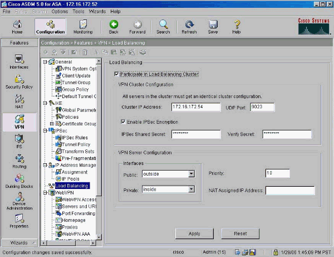Open the Search magnifier tool
Viewport: 334px width, 257px height.
pyautogui.click(x=163, y=27)
